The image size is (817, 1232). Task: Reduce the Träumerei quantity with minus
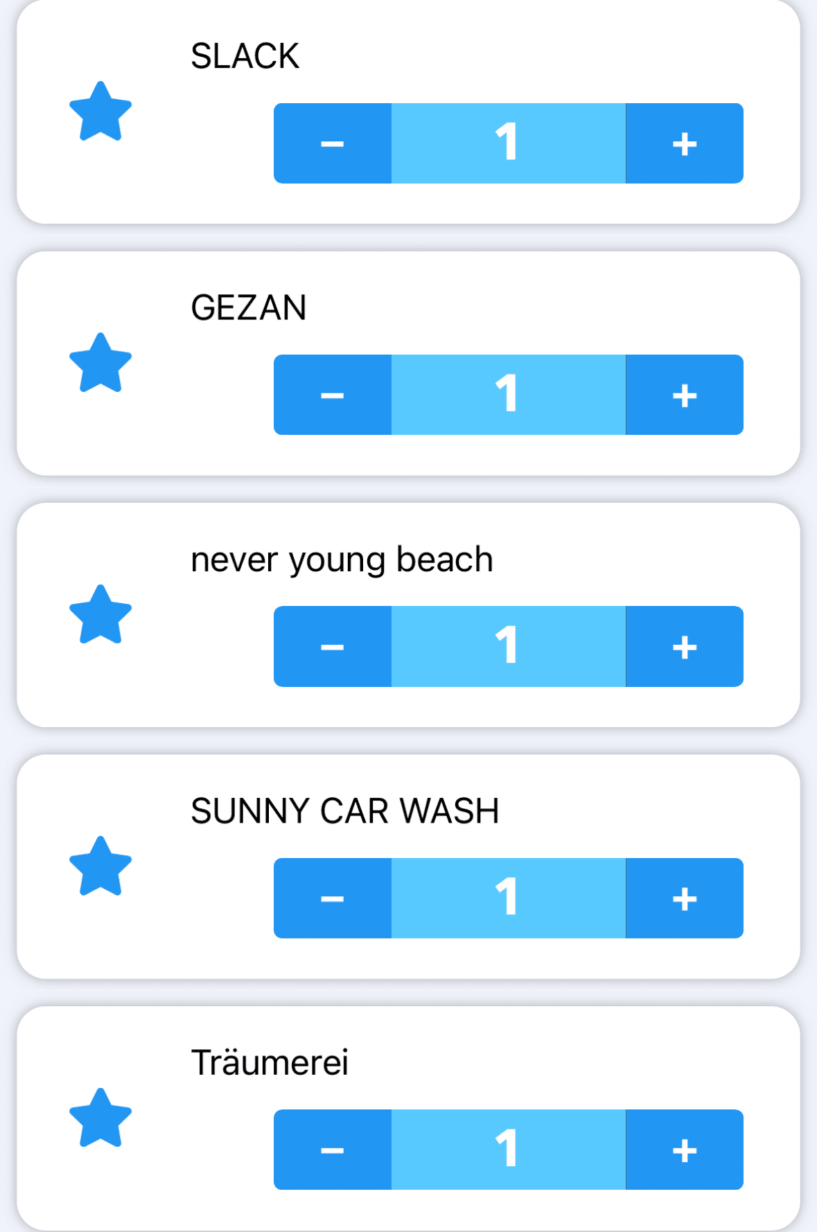(x=333, y=1150)
